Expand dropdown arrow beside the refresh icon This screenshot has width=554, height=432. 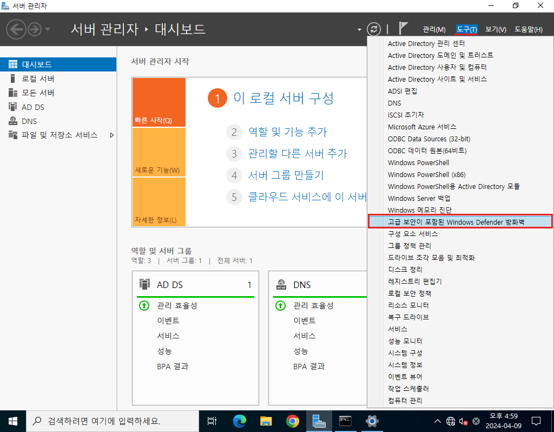click(359, 30)
